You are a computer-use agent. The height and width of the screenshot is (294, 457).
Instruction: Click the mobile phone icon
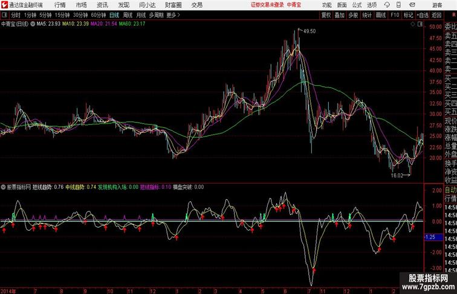coord(398,5)
